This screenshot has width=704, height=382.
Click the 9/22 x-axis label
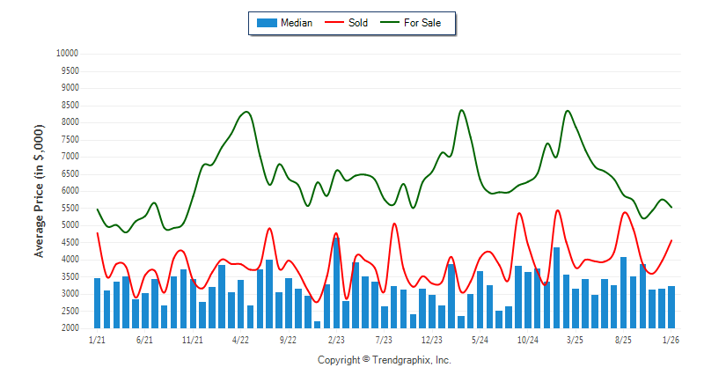point(288,339)
